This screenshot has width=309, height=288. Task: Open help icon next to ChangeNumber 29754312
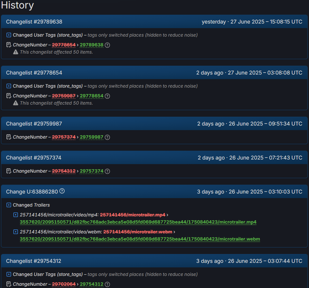[x=107, y=284]
